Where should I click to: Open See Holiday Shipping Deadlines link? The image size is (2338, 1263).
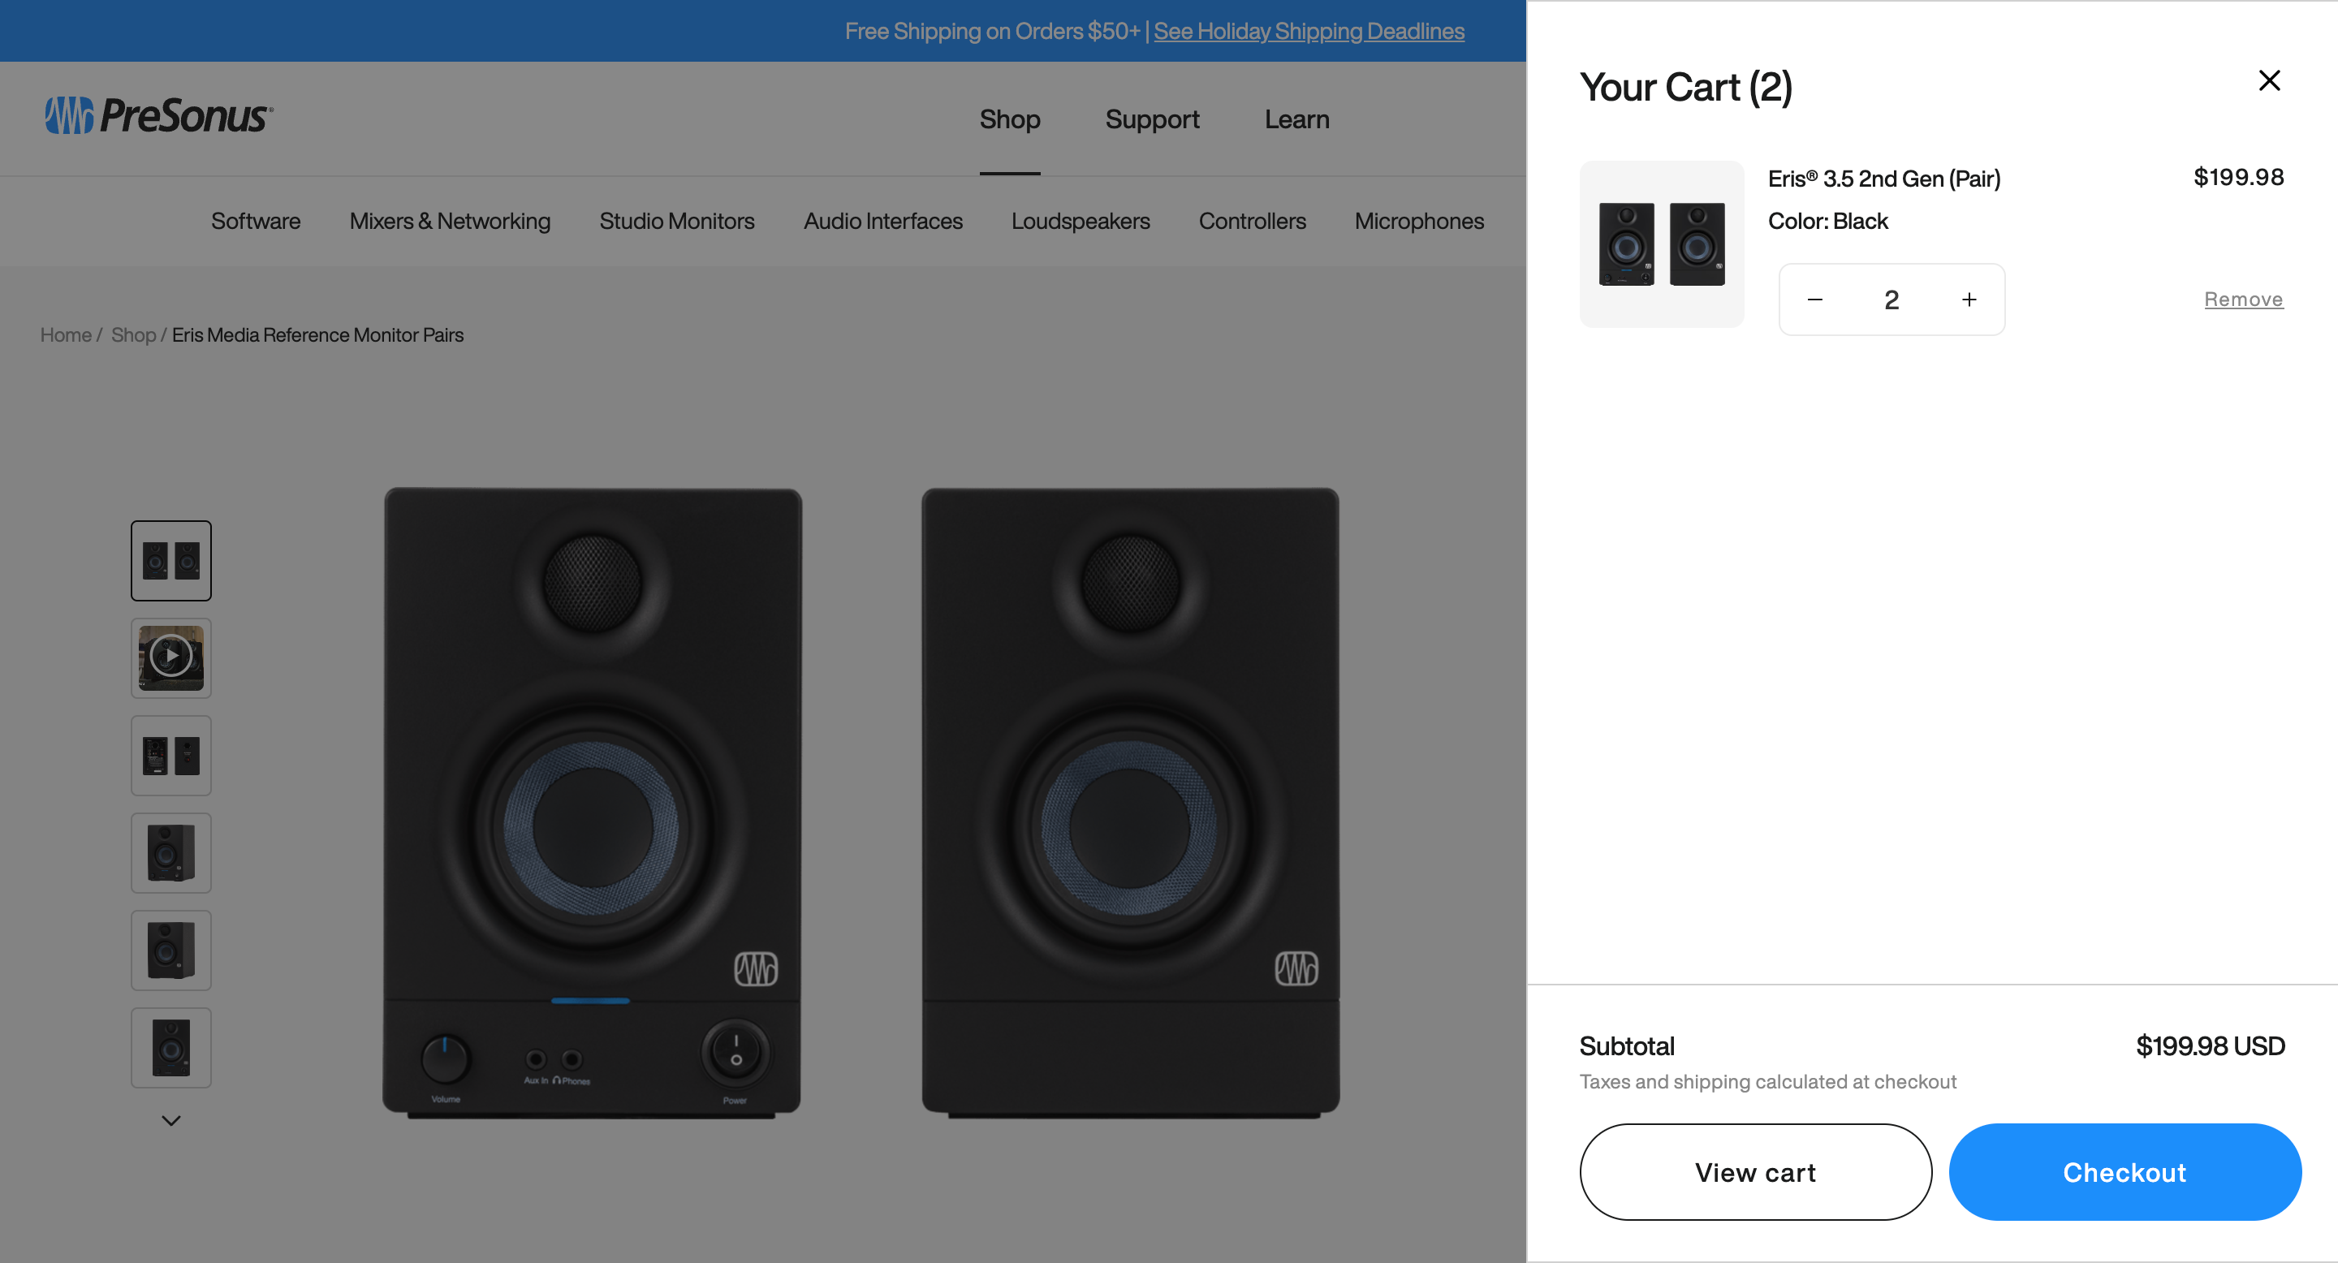pyautogui.click(x=1308, y=31)
